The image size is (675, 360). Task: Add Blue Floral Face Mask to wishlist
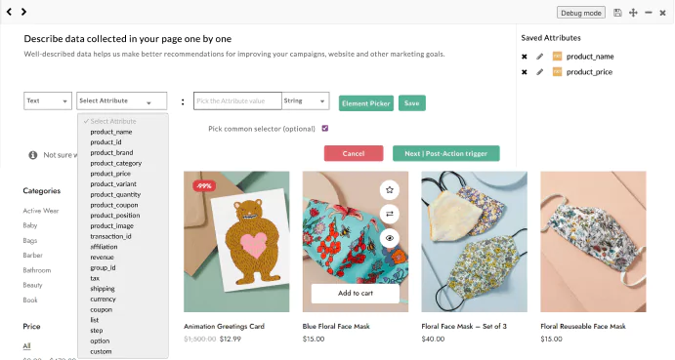point(389,189)
